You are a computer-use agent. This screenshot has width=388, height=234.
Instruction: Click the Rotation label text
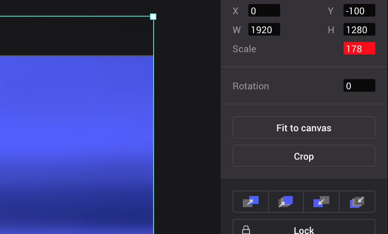click(x=251, y=86)
